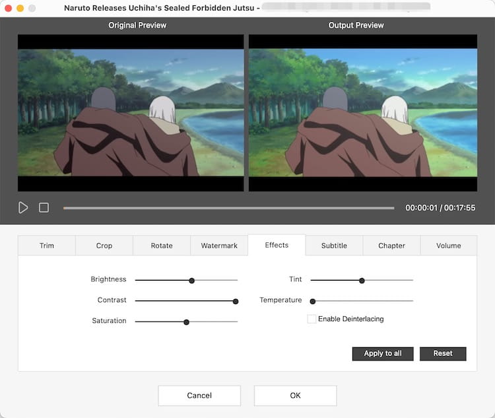Click the Contrast slider handle

[236, 301]
